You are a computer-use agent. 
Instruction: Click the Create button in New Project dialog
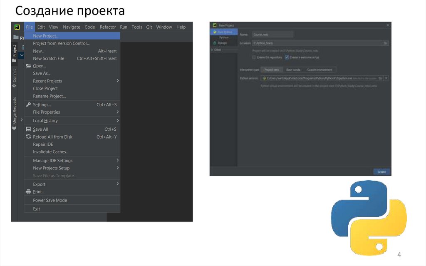point(381,172)
